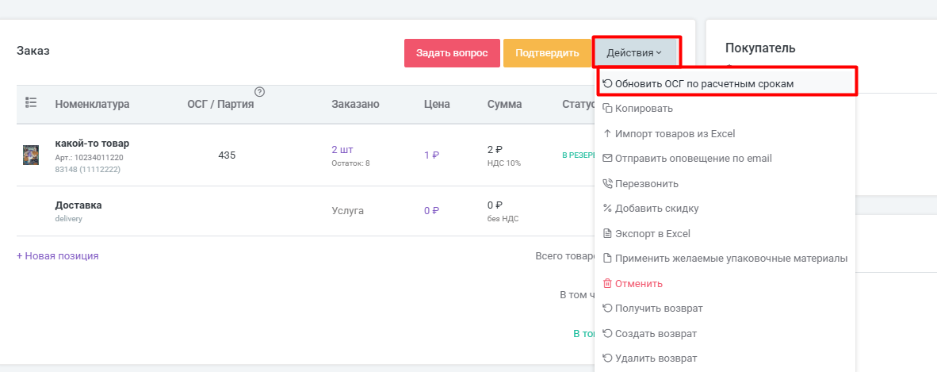Click the 2 шт ordered quantity link
This screenshot has width=937, height=372.
tap(342, 149)
